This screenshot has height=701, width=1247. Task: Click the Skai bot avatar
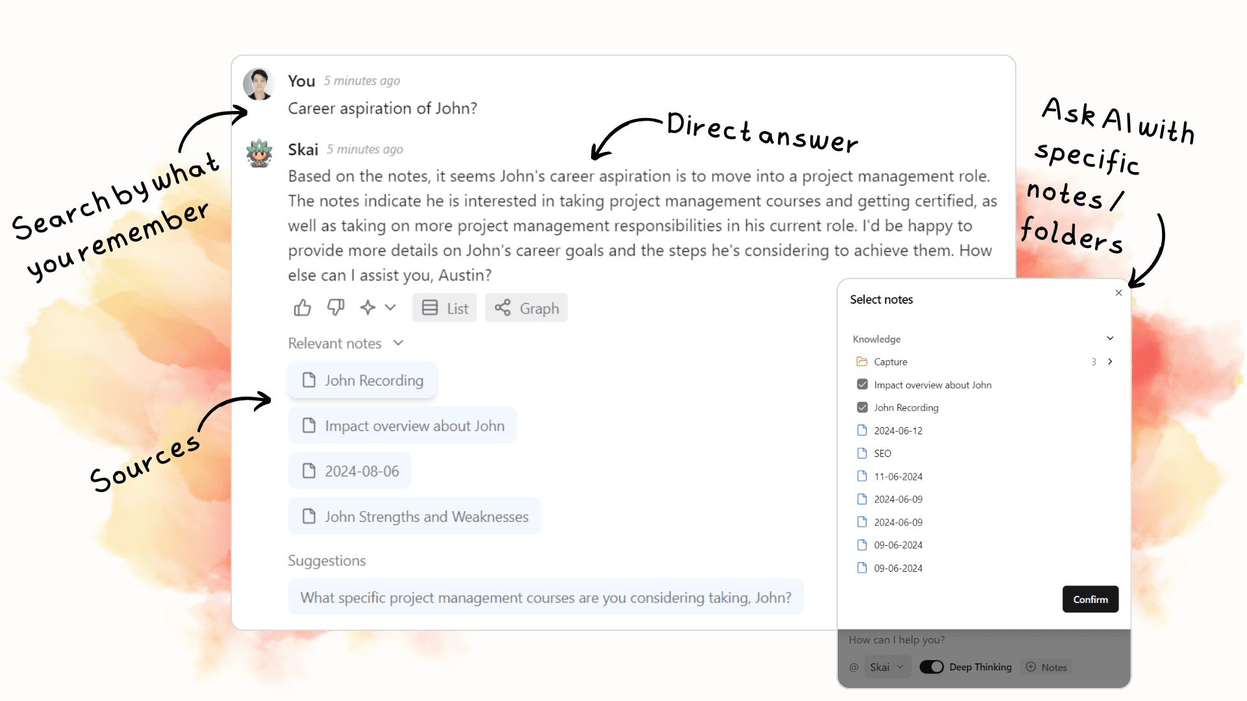tap(259, 153)
